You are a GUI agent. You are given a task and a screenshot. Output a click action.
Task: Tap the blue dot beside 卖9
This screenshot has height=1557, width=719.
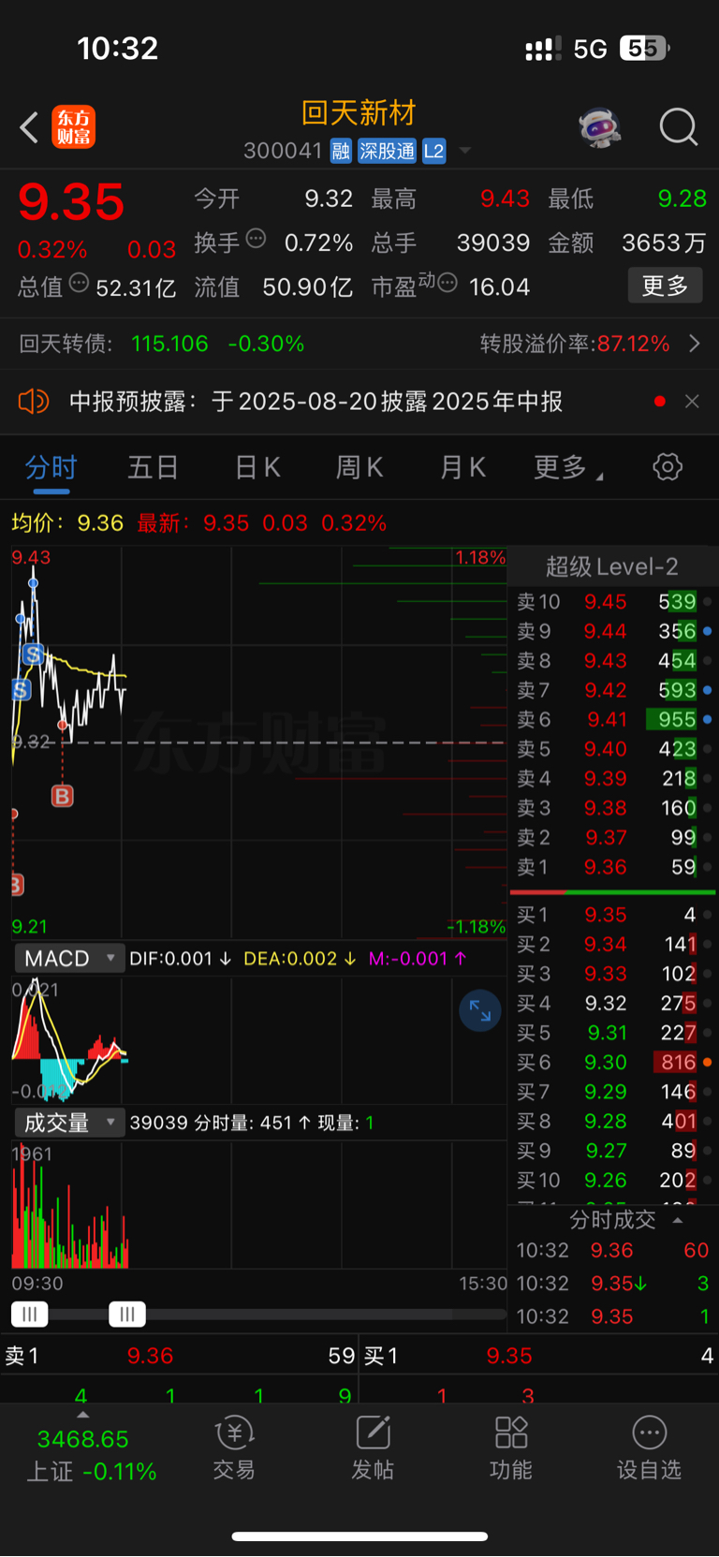(708, 631)
